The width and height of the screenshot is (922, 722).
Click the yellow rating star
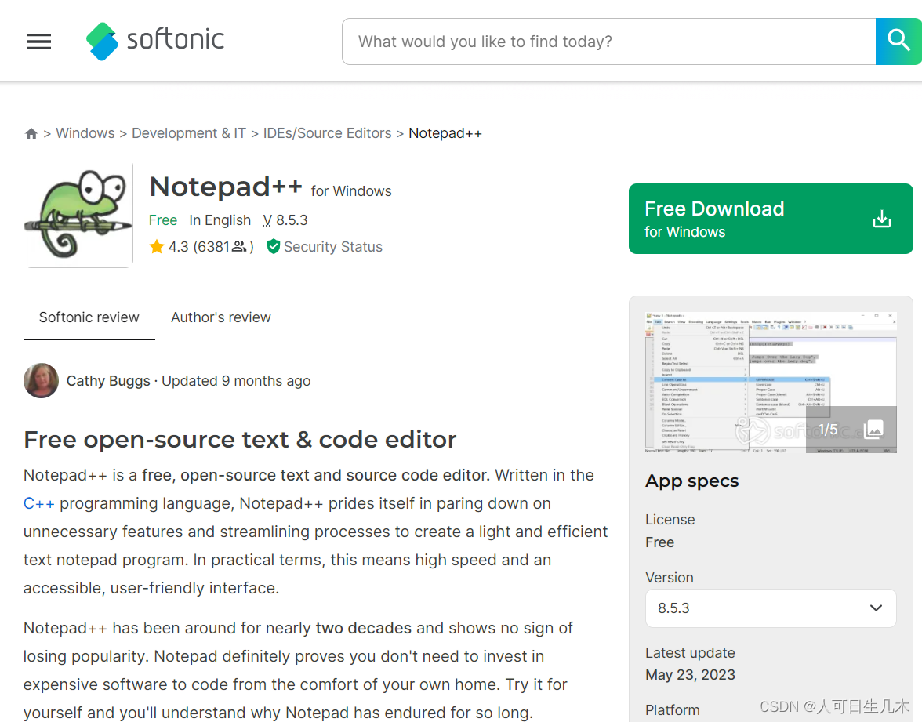157,246
